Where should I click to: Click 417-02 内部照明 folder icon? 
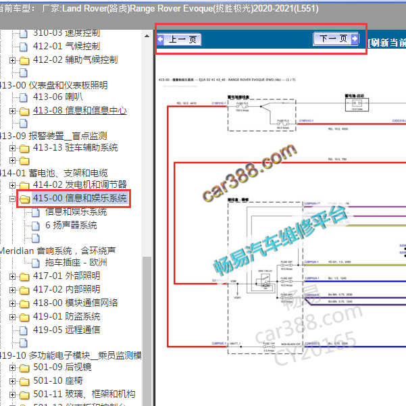click(24, 290)
